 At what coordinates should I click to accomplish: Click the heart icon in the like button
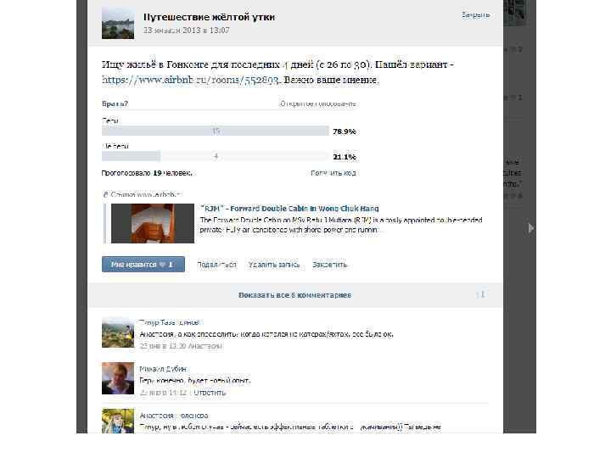coord(162,265)
